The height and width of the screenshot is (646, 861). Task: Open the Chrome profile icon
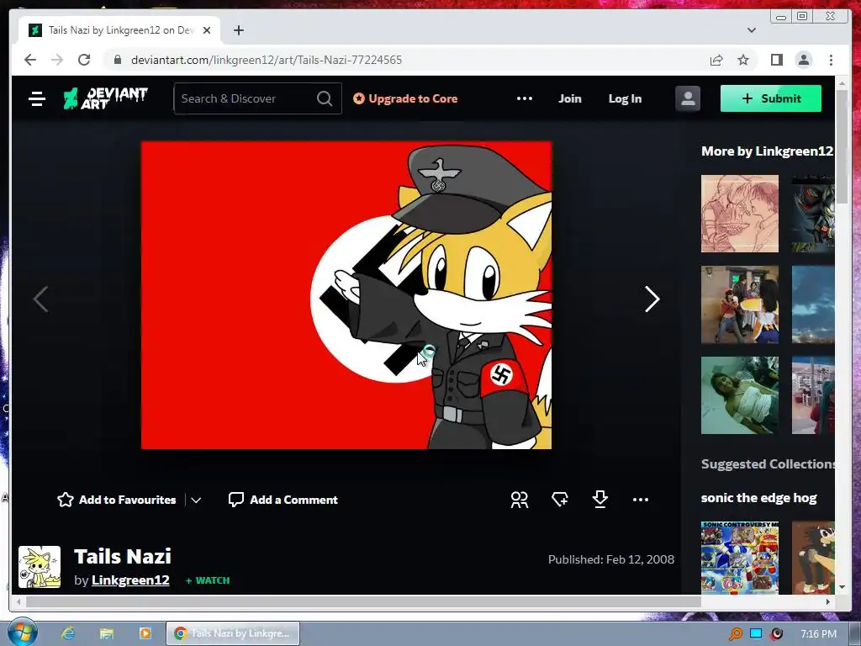coord(803,60)
